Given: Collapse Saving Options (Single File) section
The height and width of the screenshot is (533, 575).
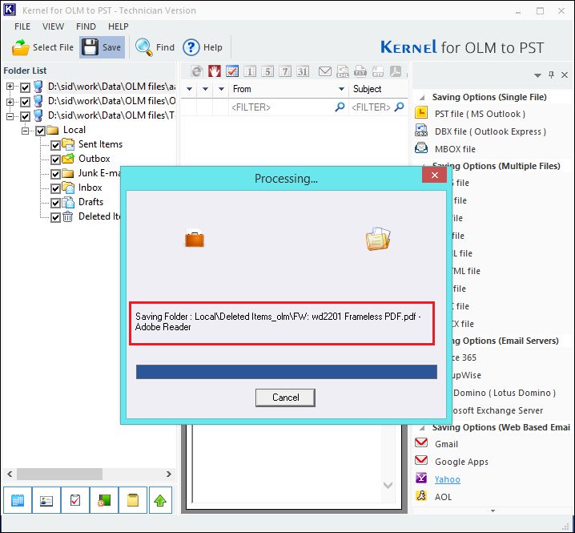Looking at the screenshot, I should click(x=423, y=98).
